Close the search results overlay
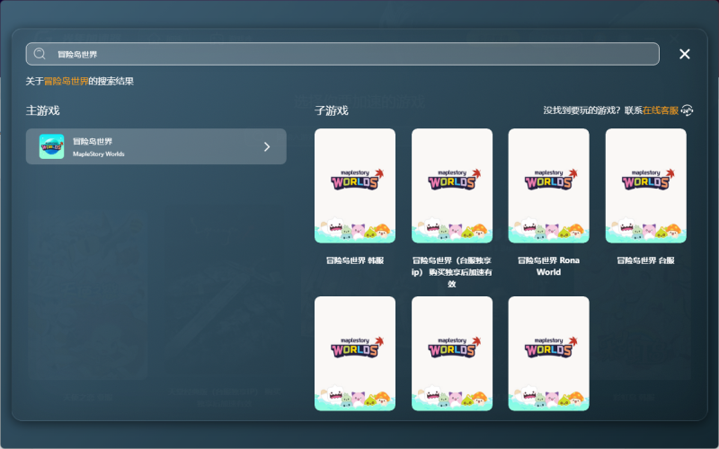This screenshot has width=719, height=449. (685, 54)
